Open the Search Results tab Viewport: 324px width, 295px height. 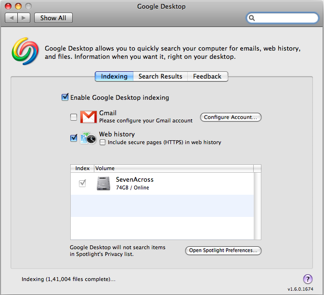pyautogui.click(x=160, y=76)
